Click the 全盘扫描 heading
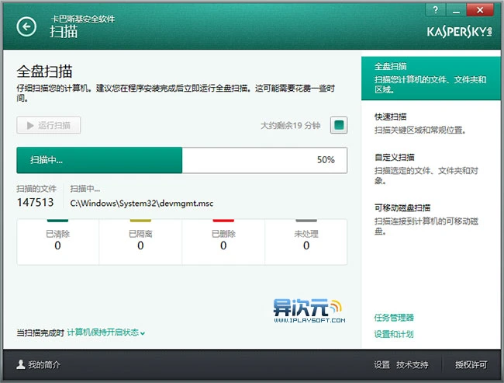Viewport: 504px width, 383px height. (x=44, y=71)
